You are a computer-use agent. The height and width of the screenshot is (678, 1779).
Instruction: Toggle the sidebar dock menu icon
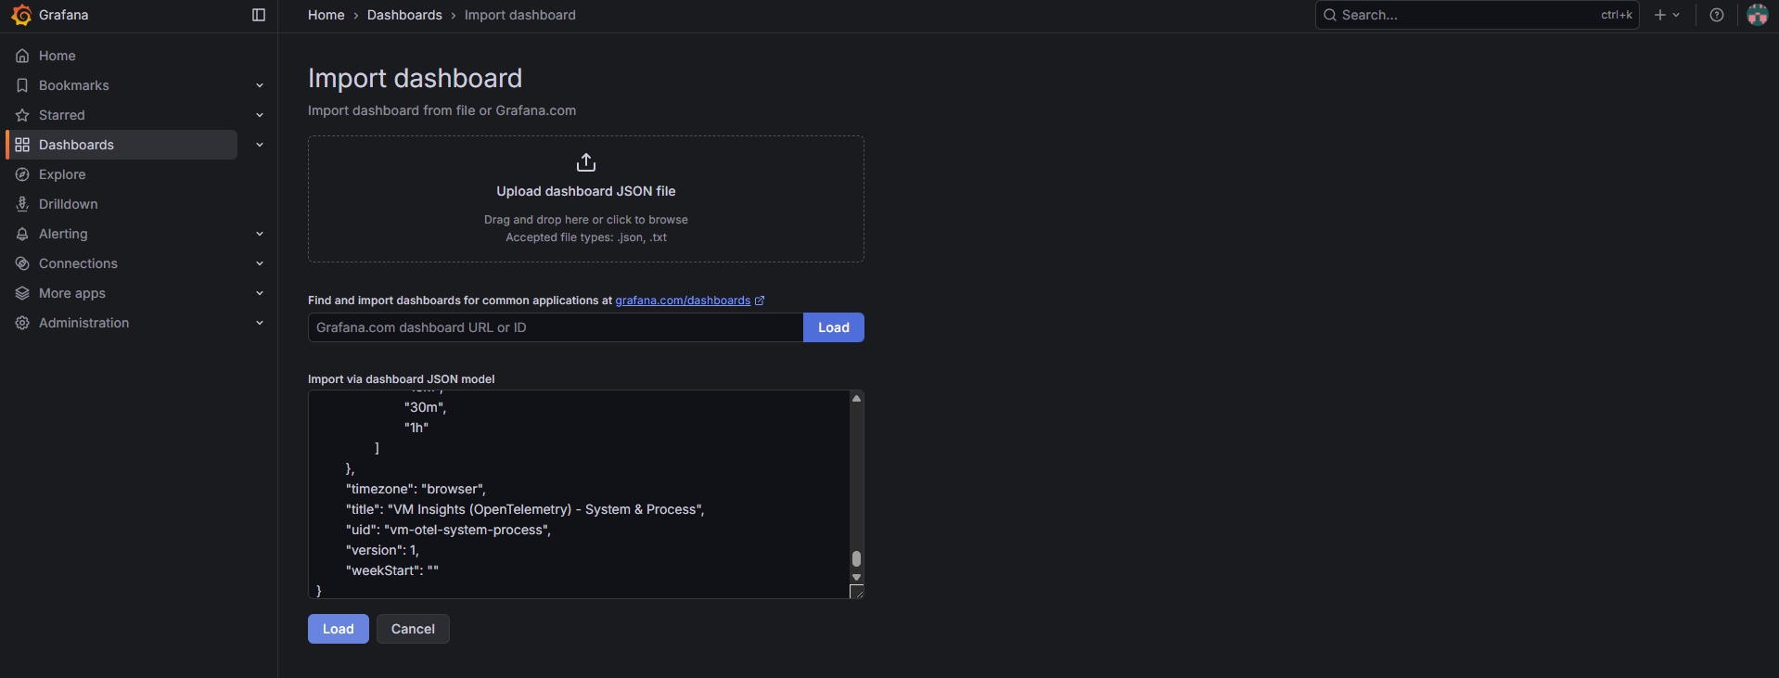click(259, 15)
